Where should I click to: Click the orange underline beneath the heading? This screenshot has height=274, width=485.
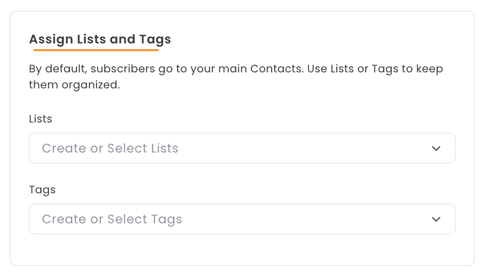tap(96, 50)
